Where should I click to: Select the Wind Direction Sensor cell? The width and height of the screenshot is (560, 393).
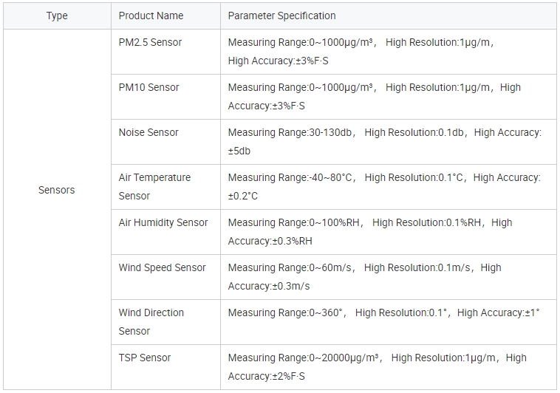pyautogui.click(x=151, y=321)
